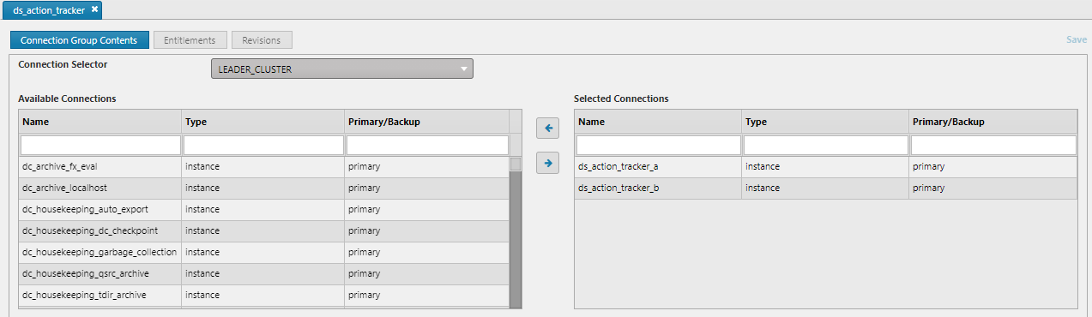Click Primary/Backup filter in Selected Connections
Image resolution: width=1092 pixels, height=317 pixels.
[993, 145]
